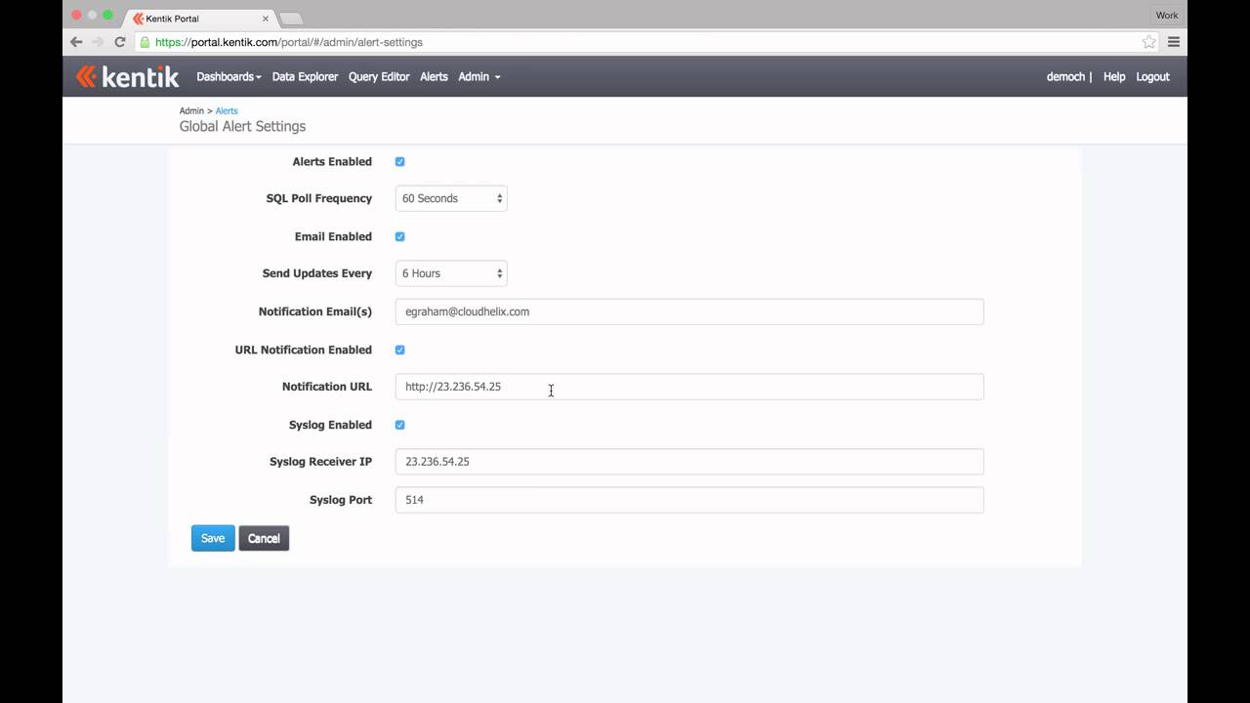1250x703 pixels.
Task: Open a new browser tab
Action: (x=290, y=19)
